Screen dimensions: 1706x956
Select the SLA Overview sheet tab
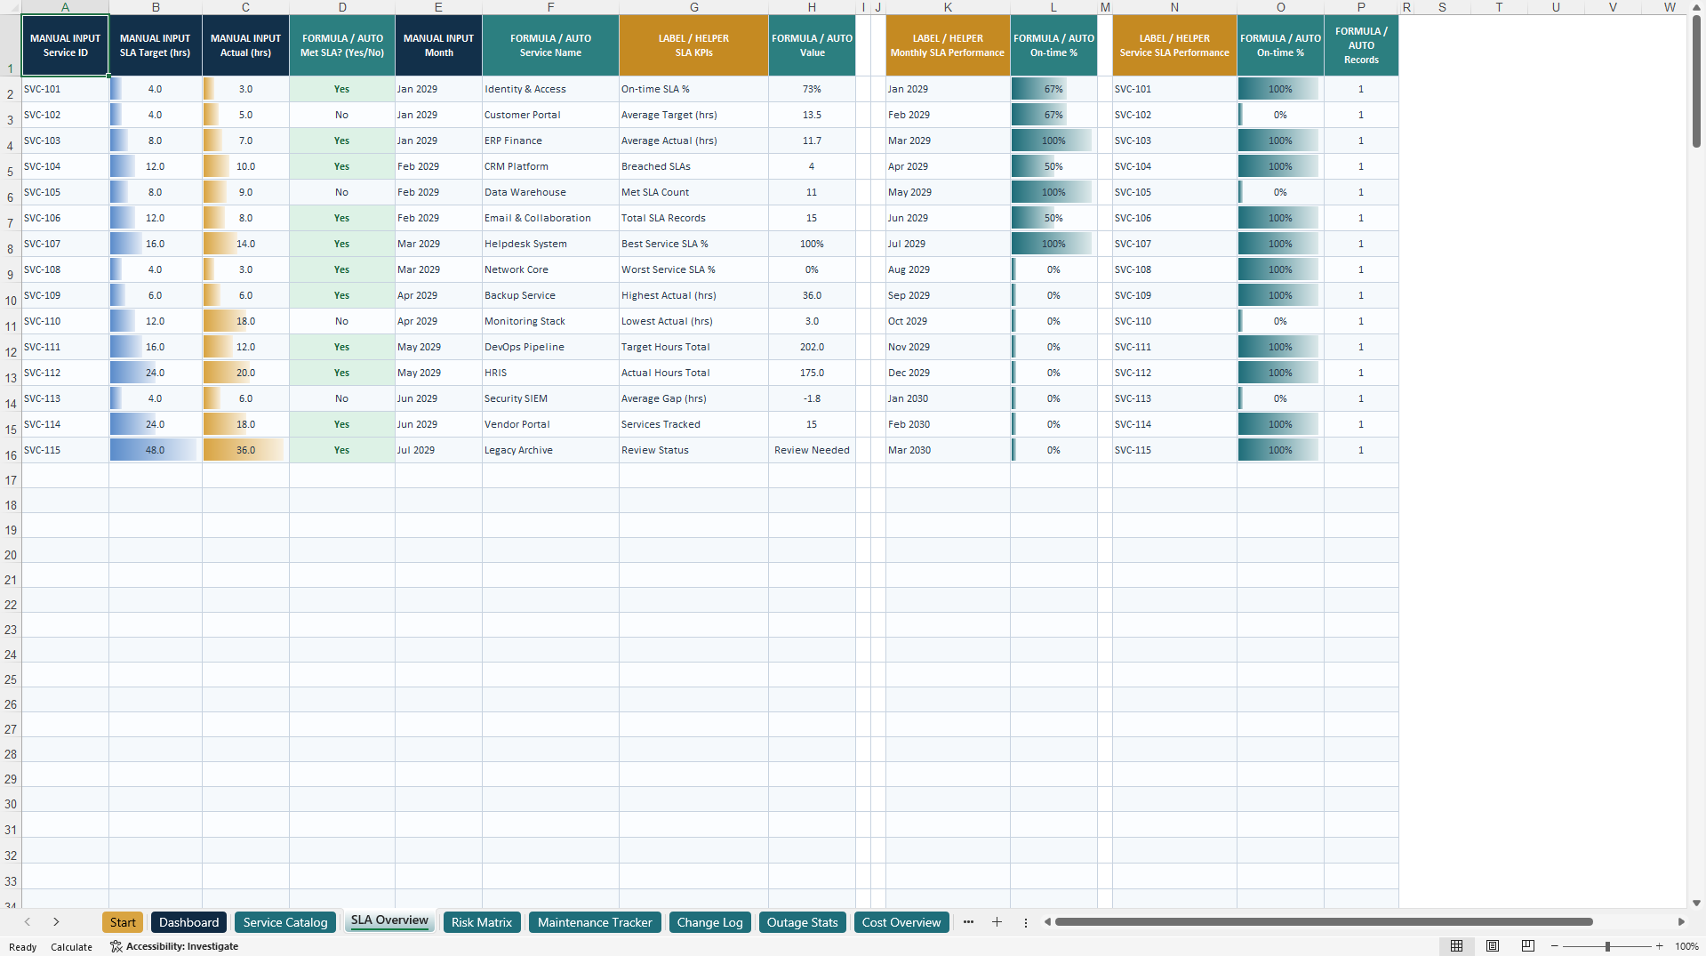[389, 921]
